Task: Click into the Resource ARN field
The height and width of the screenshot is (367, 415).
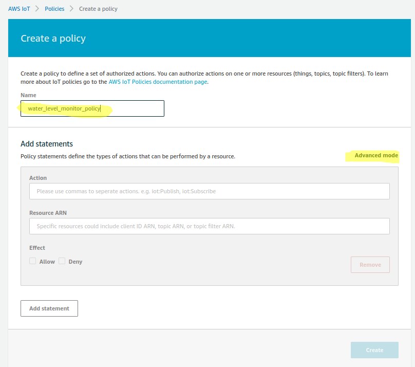Action: click(210, 226)
